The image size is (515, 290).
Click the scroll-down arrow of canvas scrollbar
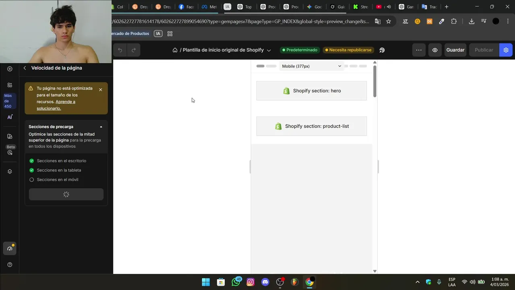tap(375, 271)
